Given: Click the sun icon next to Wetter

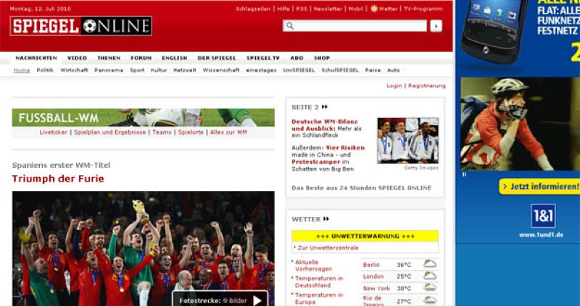Looking at the screenshot, I should [373, 9].
